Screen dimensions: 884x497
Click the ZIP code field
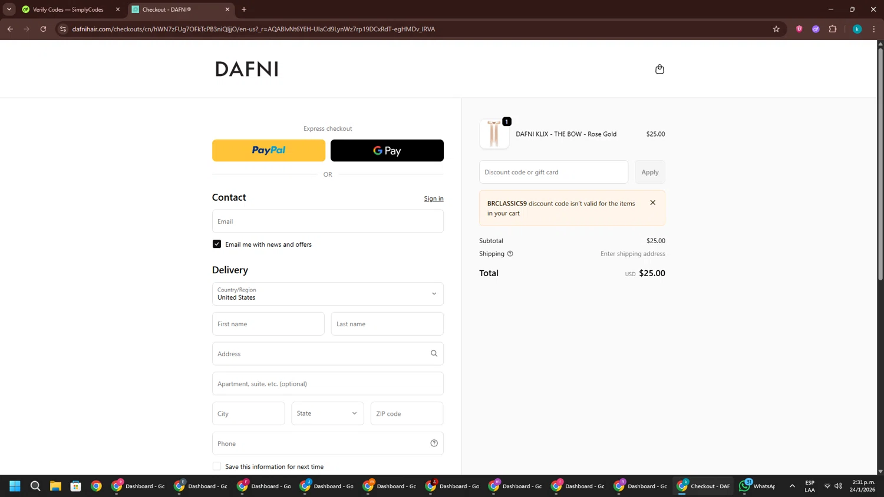tap(407, 413)
